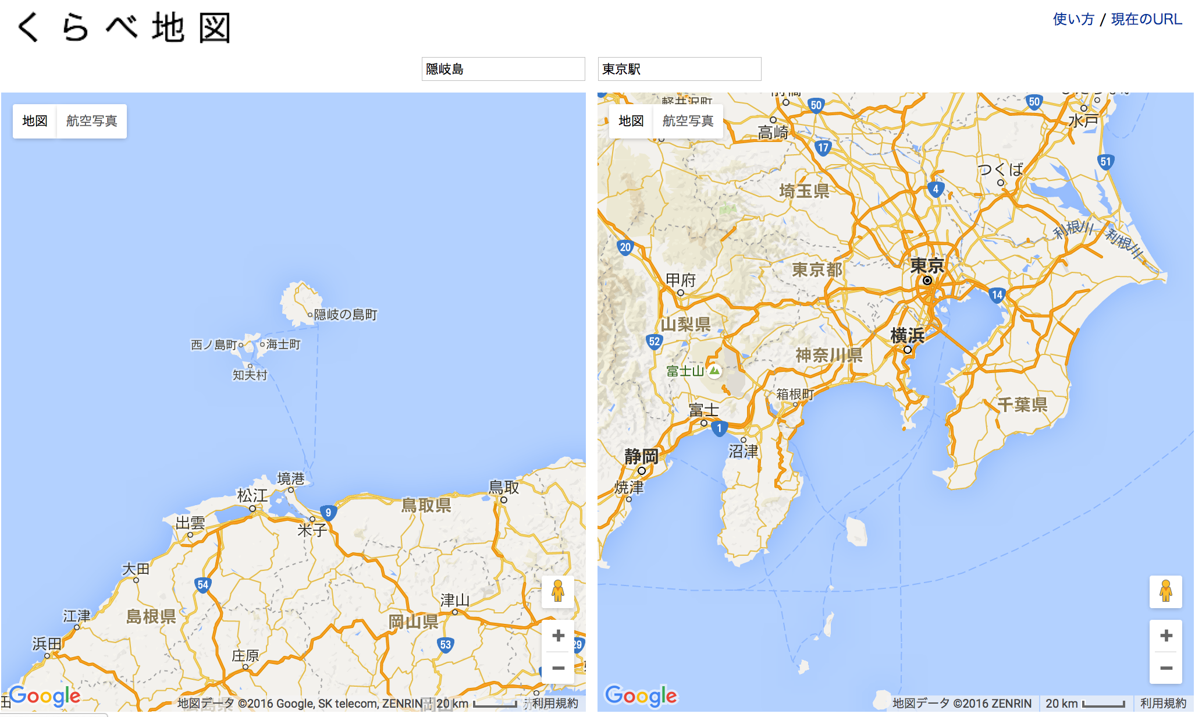Click the 20 km scale on right map
1195x717 pixels.
pyautogui.click(x=1085, y=703)
